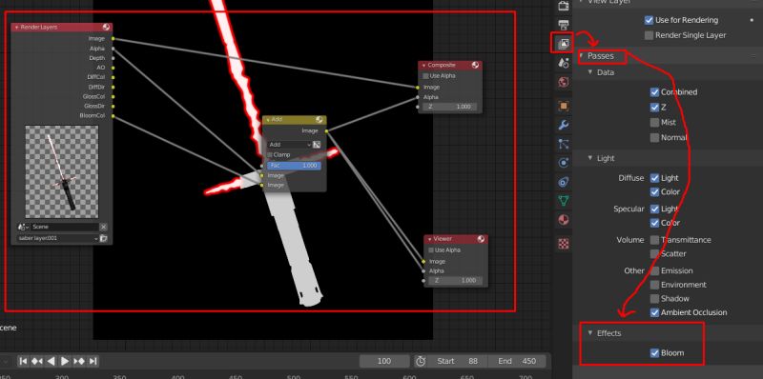Viewport: 763px width, 379px height.
Task: Play the animation forward
Action: 65,361
